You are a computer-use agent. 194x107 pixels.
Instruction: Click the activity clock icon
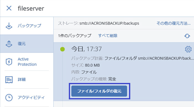[x=9, y=97]
